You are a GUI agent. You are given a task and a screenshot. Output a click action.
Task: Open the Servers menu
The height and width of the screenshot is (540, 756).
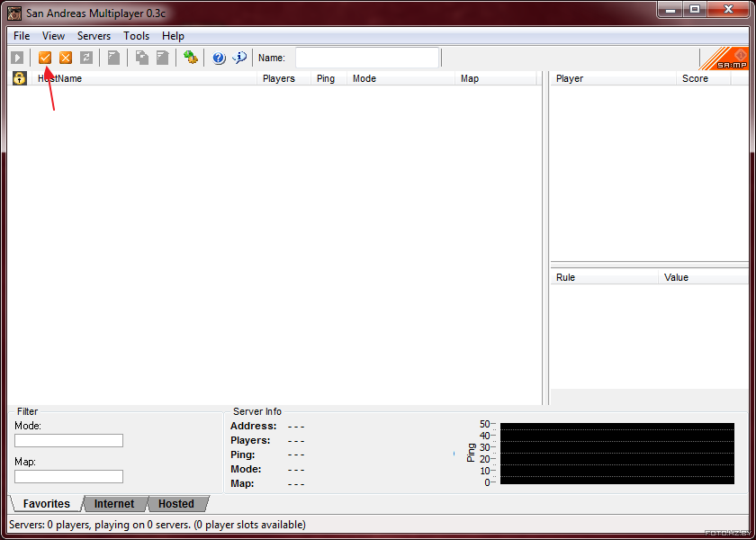[94, 36]
